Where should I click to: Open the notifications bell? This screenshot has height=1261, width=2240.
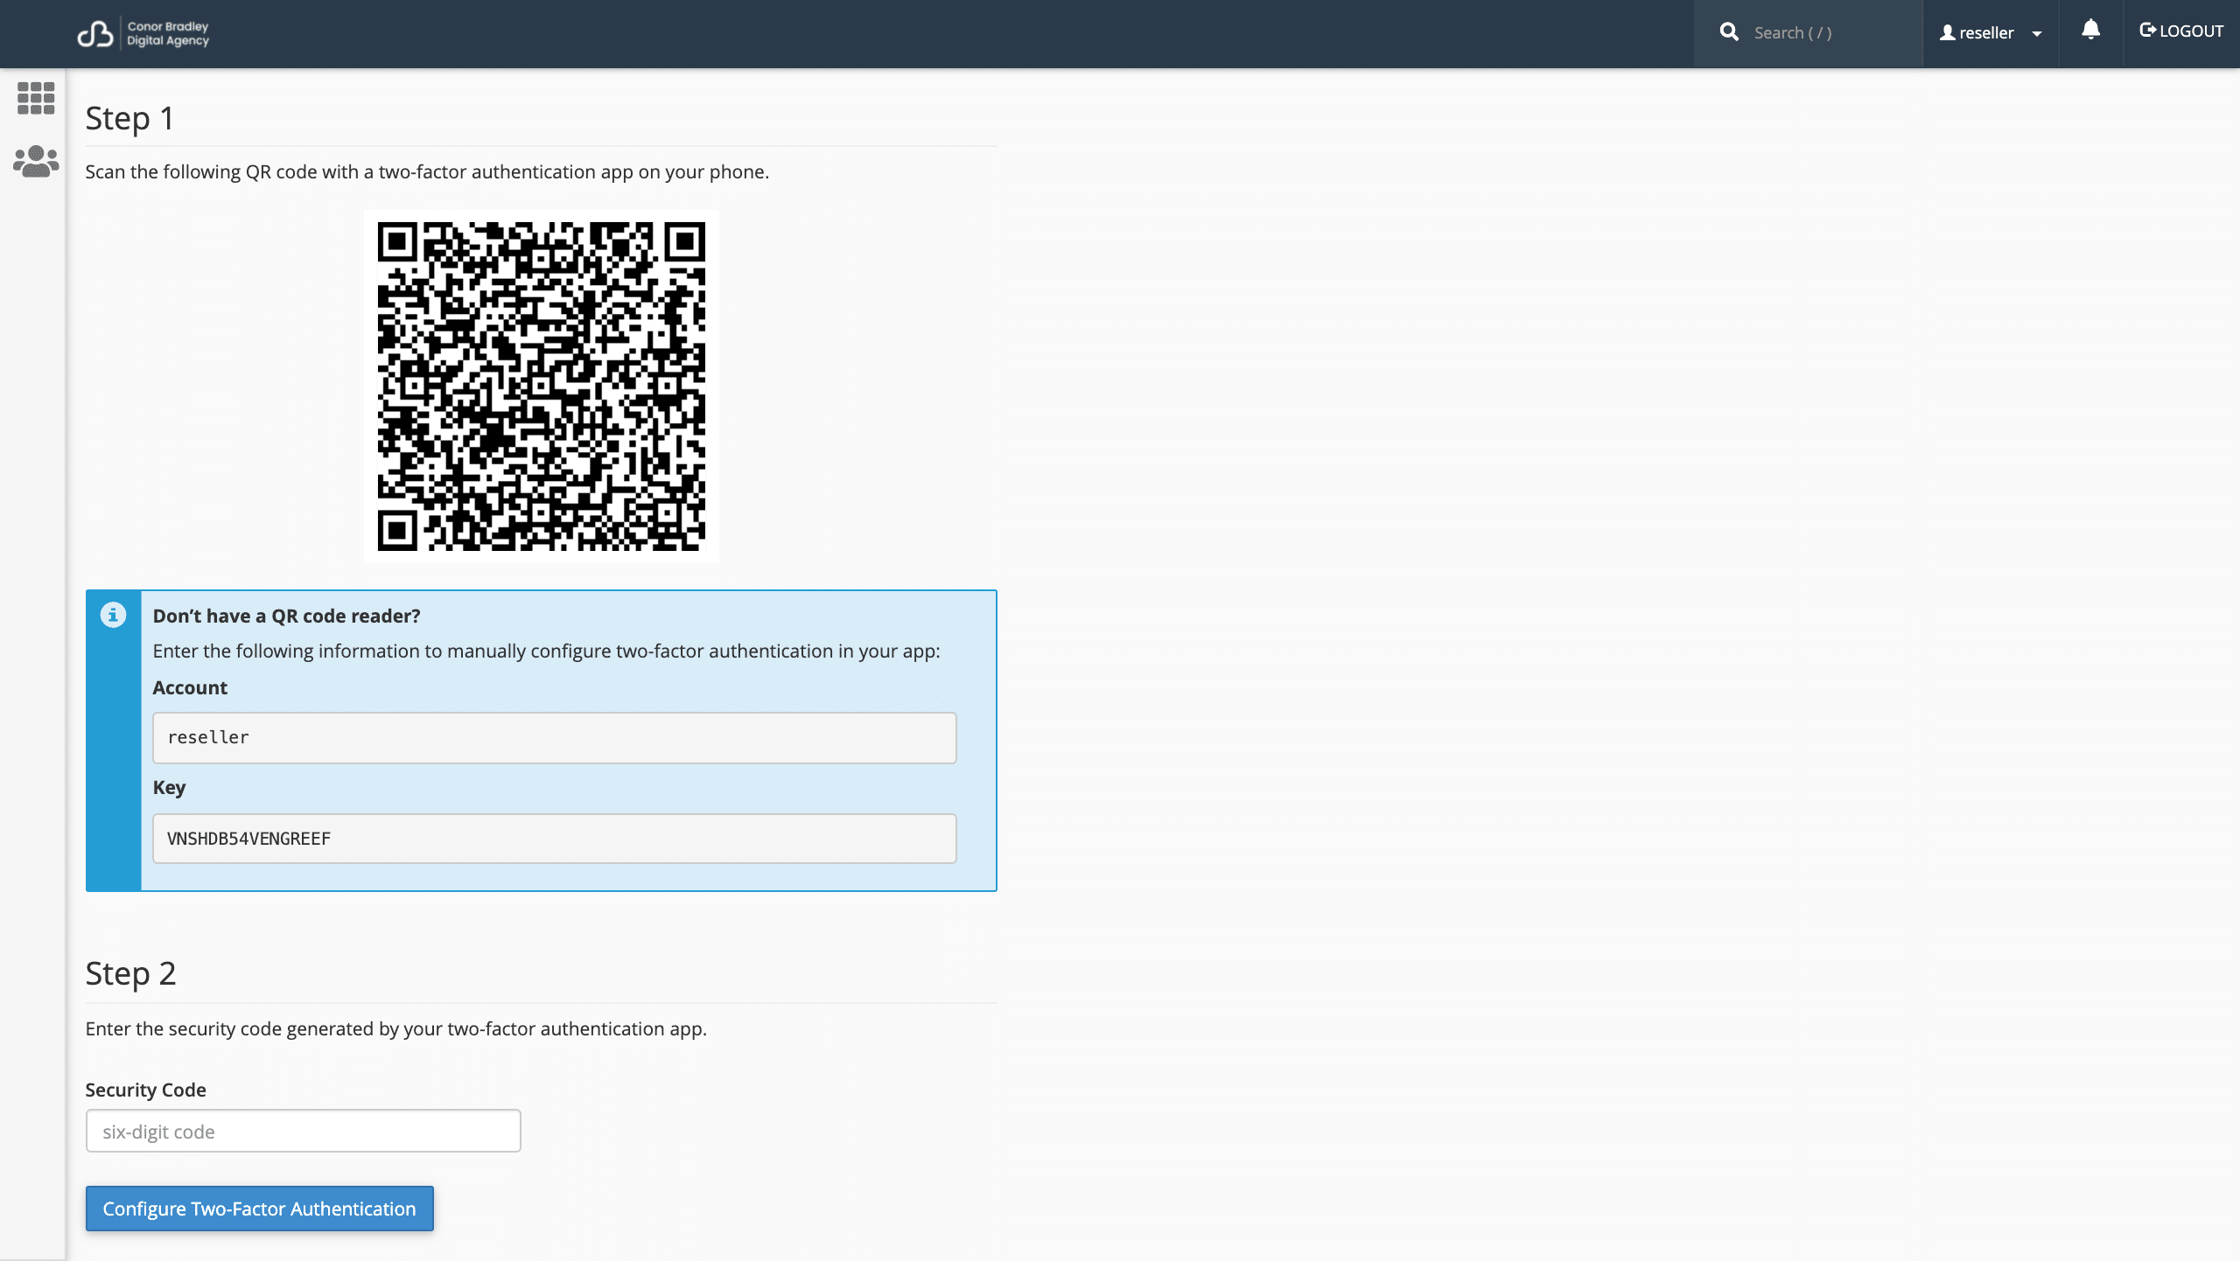pos(2090,31)
